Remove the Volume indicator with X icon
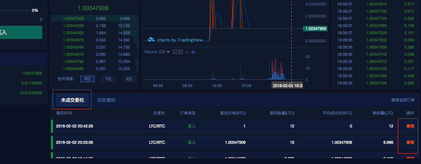The height and width of the screenshot is (164, 421). click(x=180, y=52)
